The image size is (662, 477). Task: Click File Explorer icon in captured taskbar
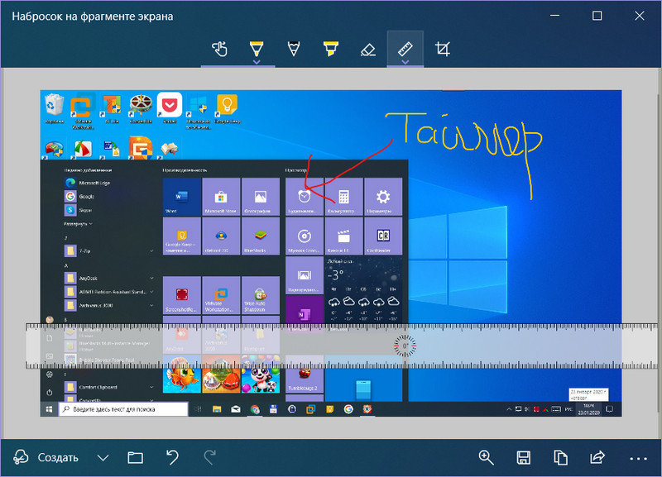point(217,409)
